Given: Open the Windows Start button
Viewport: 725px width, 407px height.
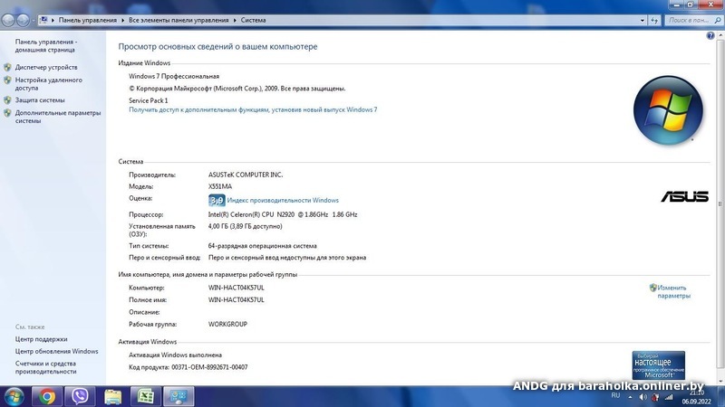Looking at the screenshot, I should [14, 397].
